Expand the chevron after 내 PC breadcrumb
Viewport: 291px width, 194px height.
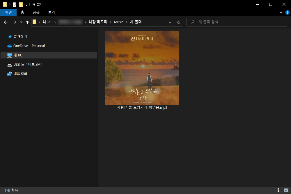tap(55, 22)
